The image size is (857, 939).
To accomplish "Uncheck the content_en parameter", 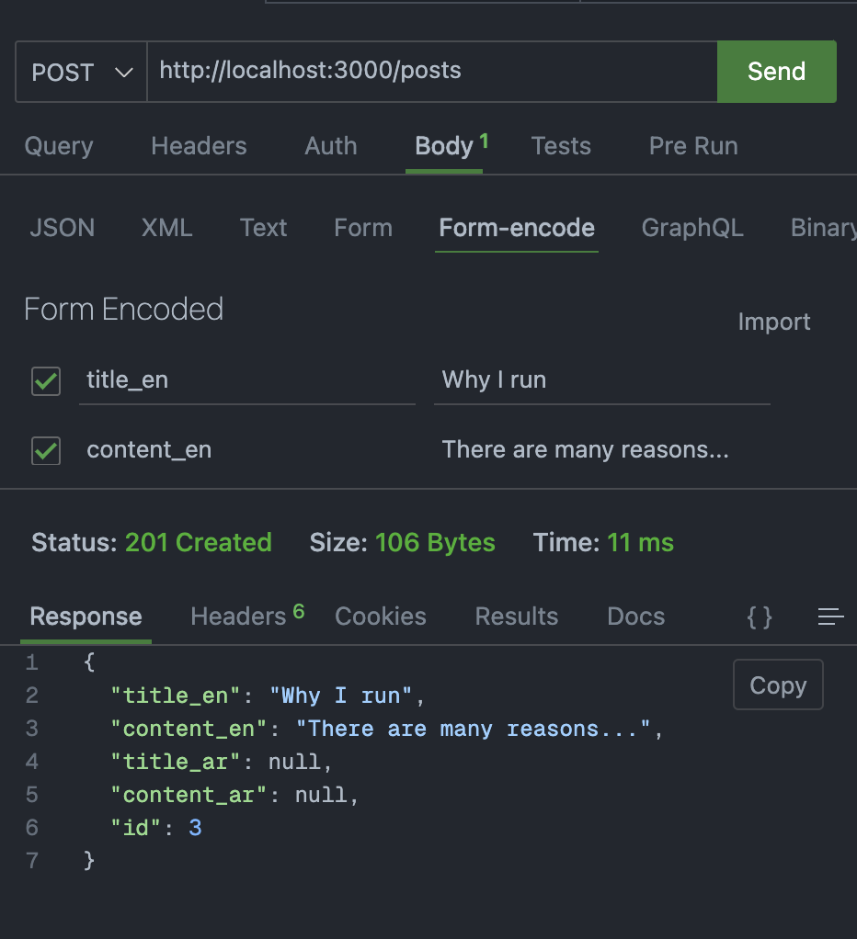I will pos(45,450).
